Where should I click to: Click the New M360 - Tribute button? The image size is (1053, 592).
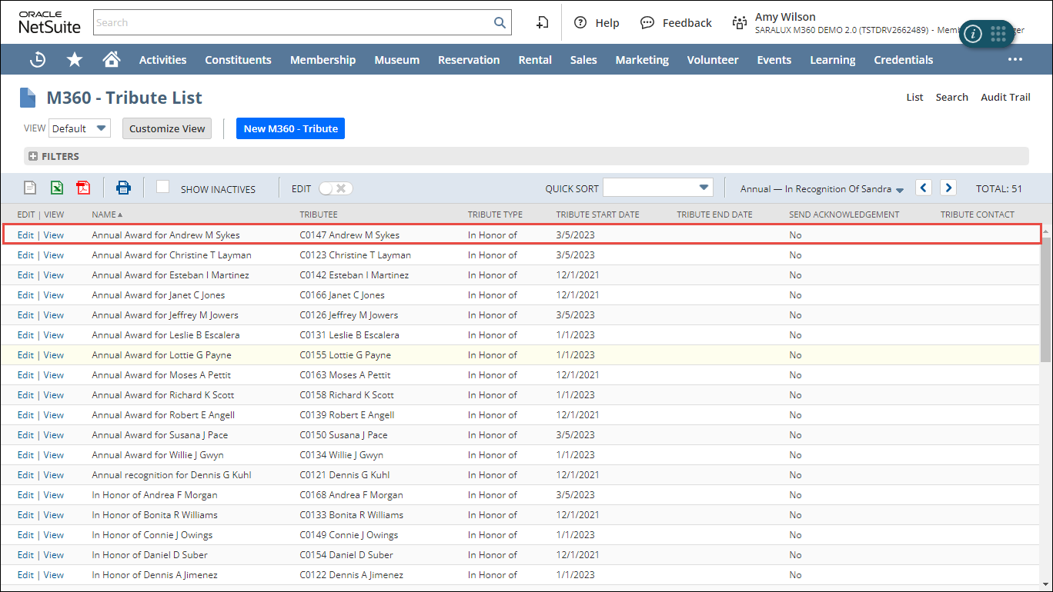point(290,128)
